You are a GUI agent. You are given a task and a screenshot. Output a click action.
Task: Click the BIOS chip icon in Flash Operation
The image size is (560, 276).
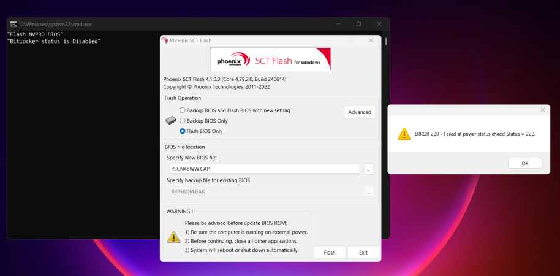click(171, 121)
